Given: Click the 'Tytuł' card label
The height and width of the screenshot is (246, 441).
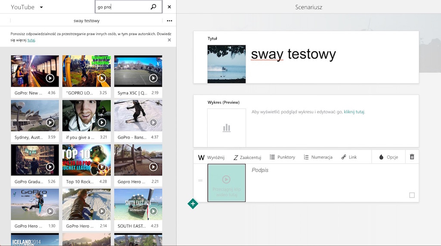Looking at the screenshot, I should (212, 39).
